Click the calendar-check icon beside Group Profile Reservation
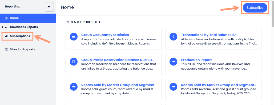 (x=74, y=62)
